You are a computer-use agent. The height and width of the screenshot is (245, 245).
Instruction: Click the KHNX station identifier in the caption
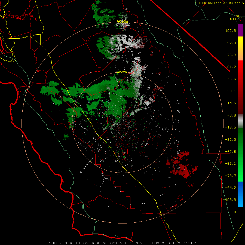click(155, 243)
